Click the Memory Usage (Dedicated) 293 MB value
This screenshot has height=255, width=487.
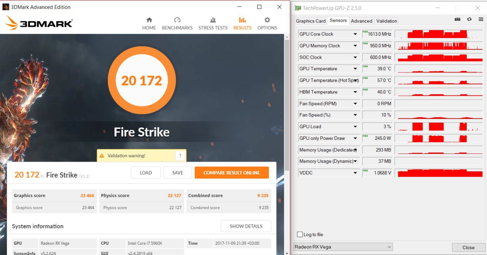click(x=377, y=150)
